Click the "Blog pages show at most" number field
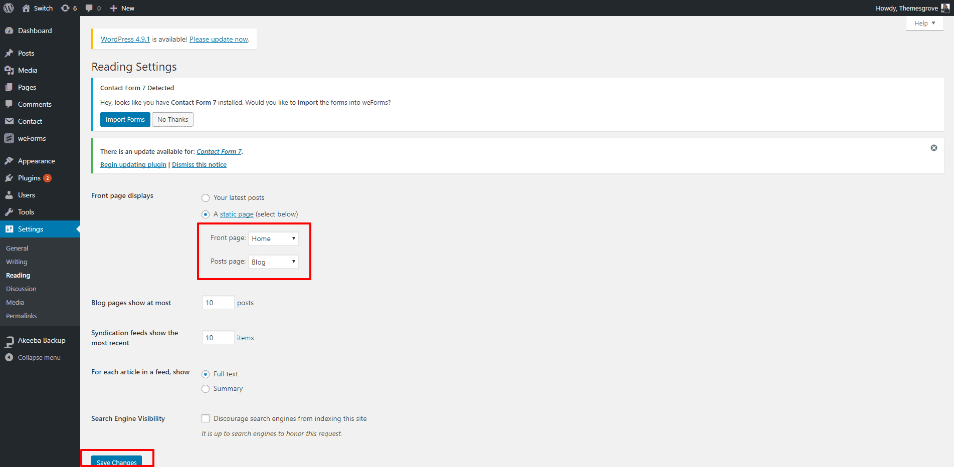 (218, 303)
